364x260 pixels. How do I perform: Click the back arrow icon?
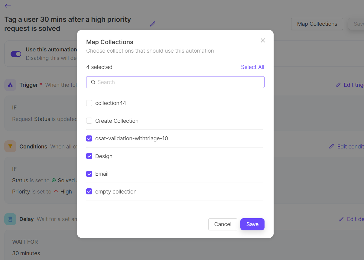point(8,6)
